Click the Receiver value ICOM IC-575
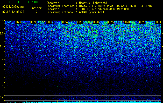Viewport: 163px width, 103px height. pos(88,9)
